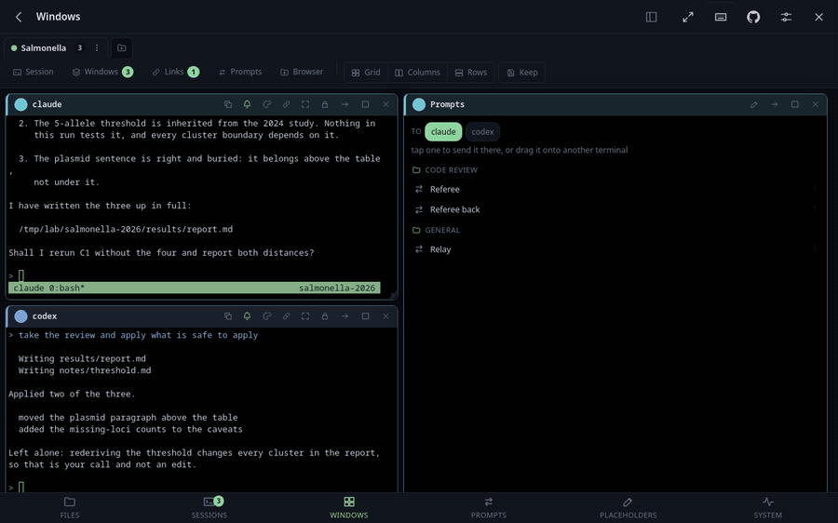The width and height of the screenshot is (838, 523).
Task: Open Placeholders in the bottom navigation
Action: [628, 507]
